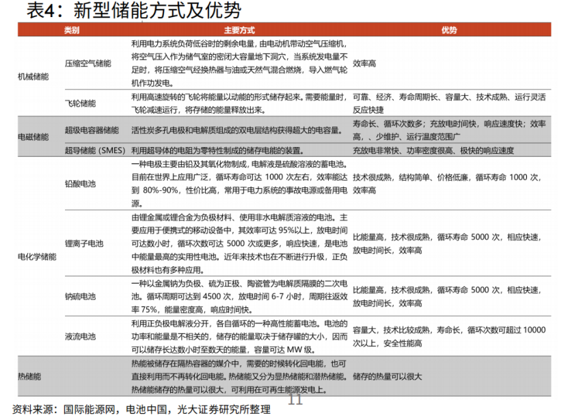The image size is (568, 420).
Task: Click the 优势 column header
Action: (449, 31)
